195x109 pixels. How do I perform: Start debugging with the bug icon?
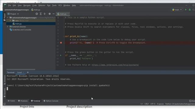(190, 10)
